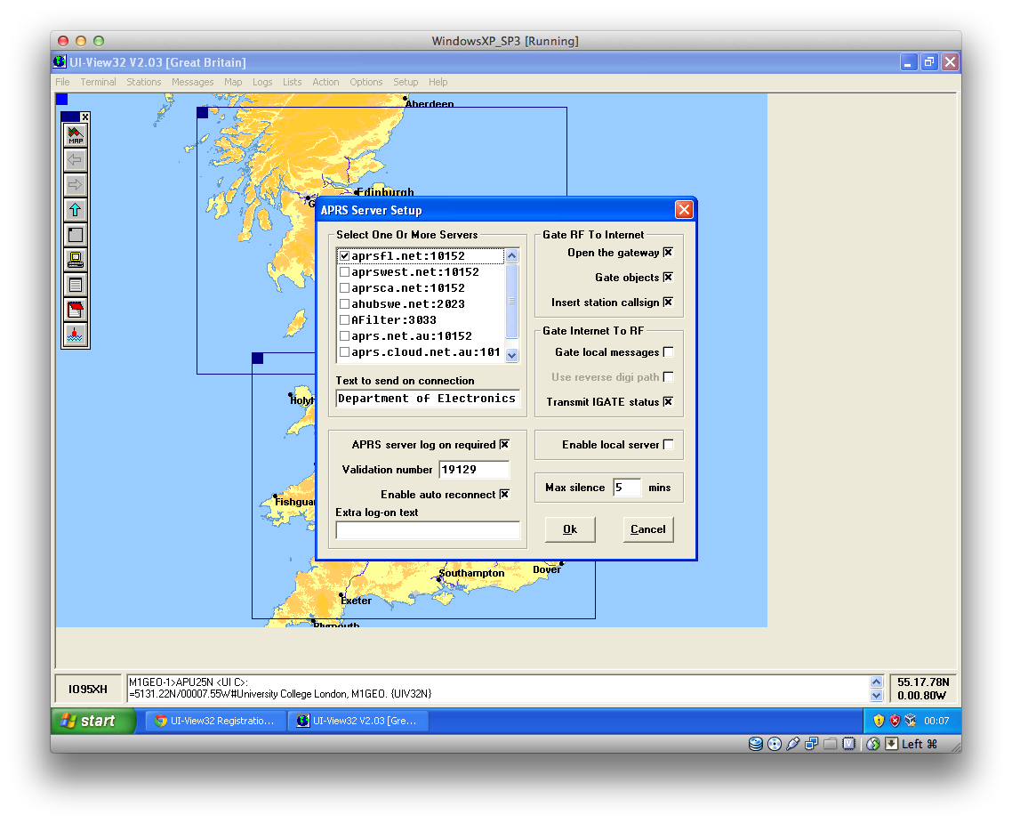The width and height of the screenshot is (1012, 823).
Task: Click the message log scroll down arrow
Action: [x=876, y=695]
